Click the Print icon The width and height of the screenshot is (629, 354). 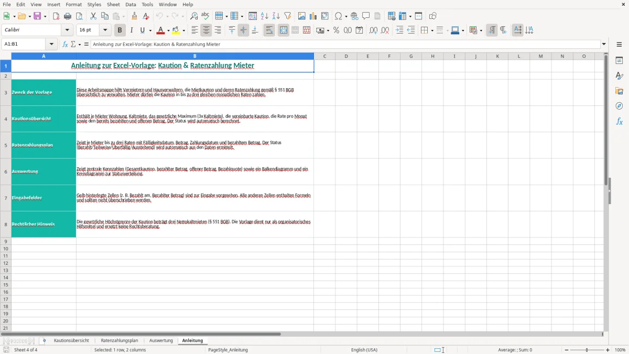[68, 16]
